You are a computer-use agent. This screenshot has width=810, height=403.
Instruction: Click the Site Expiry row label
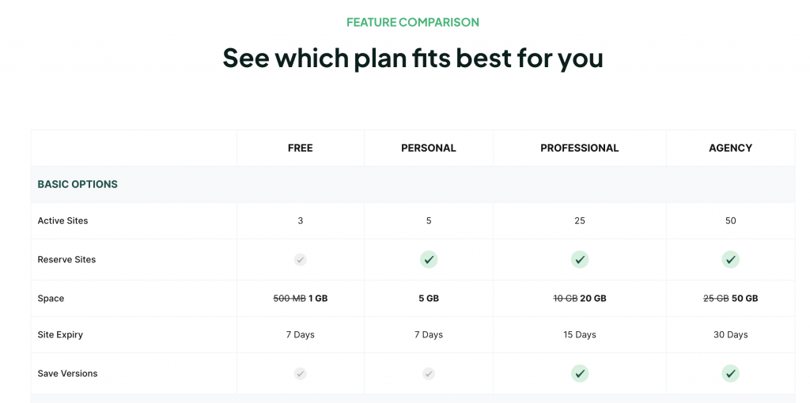pyautogui.click(x=60, y=334)
